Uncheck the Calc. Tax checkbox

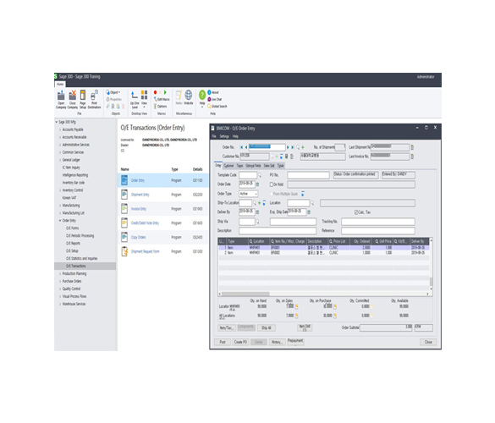click(356, 212)
